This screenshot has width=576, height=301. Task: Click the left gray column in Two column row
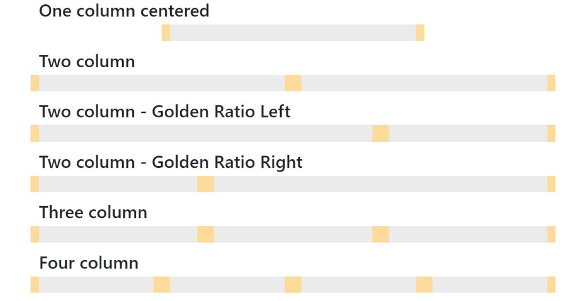click(162, 83)
